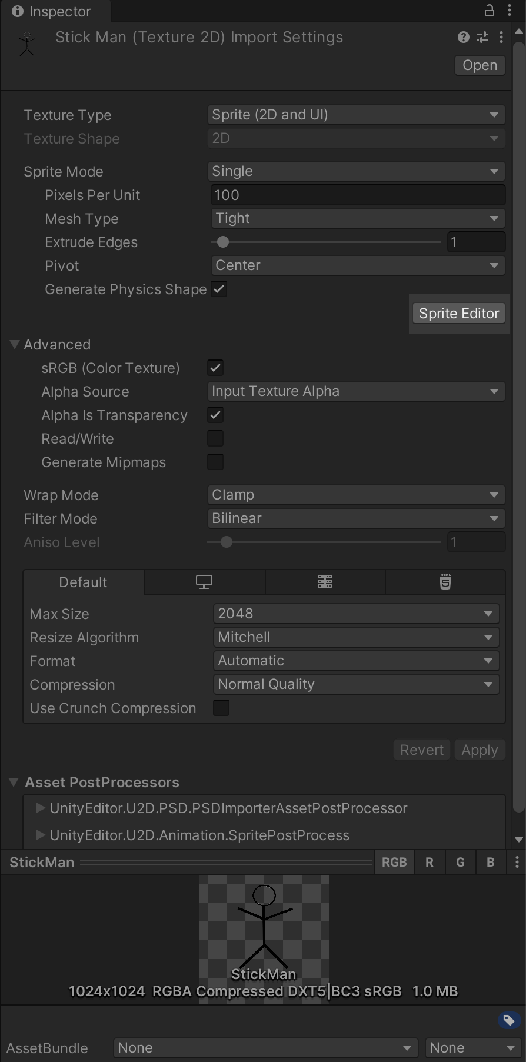Enable Generate Mipmaps checkbox
This screenshot has height=1062, width=526.
click(215, 462)
